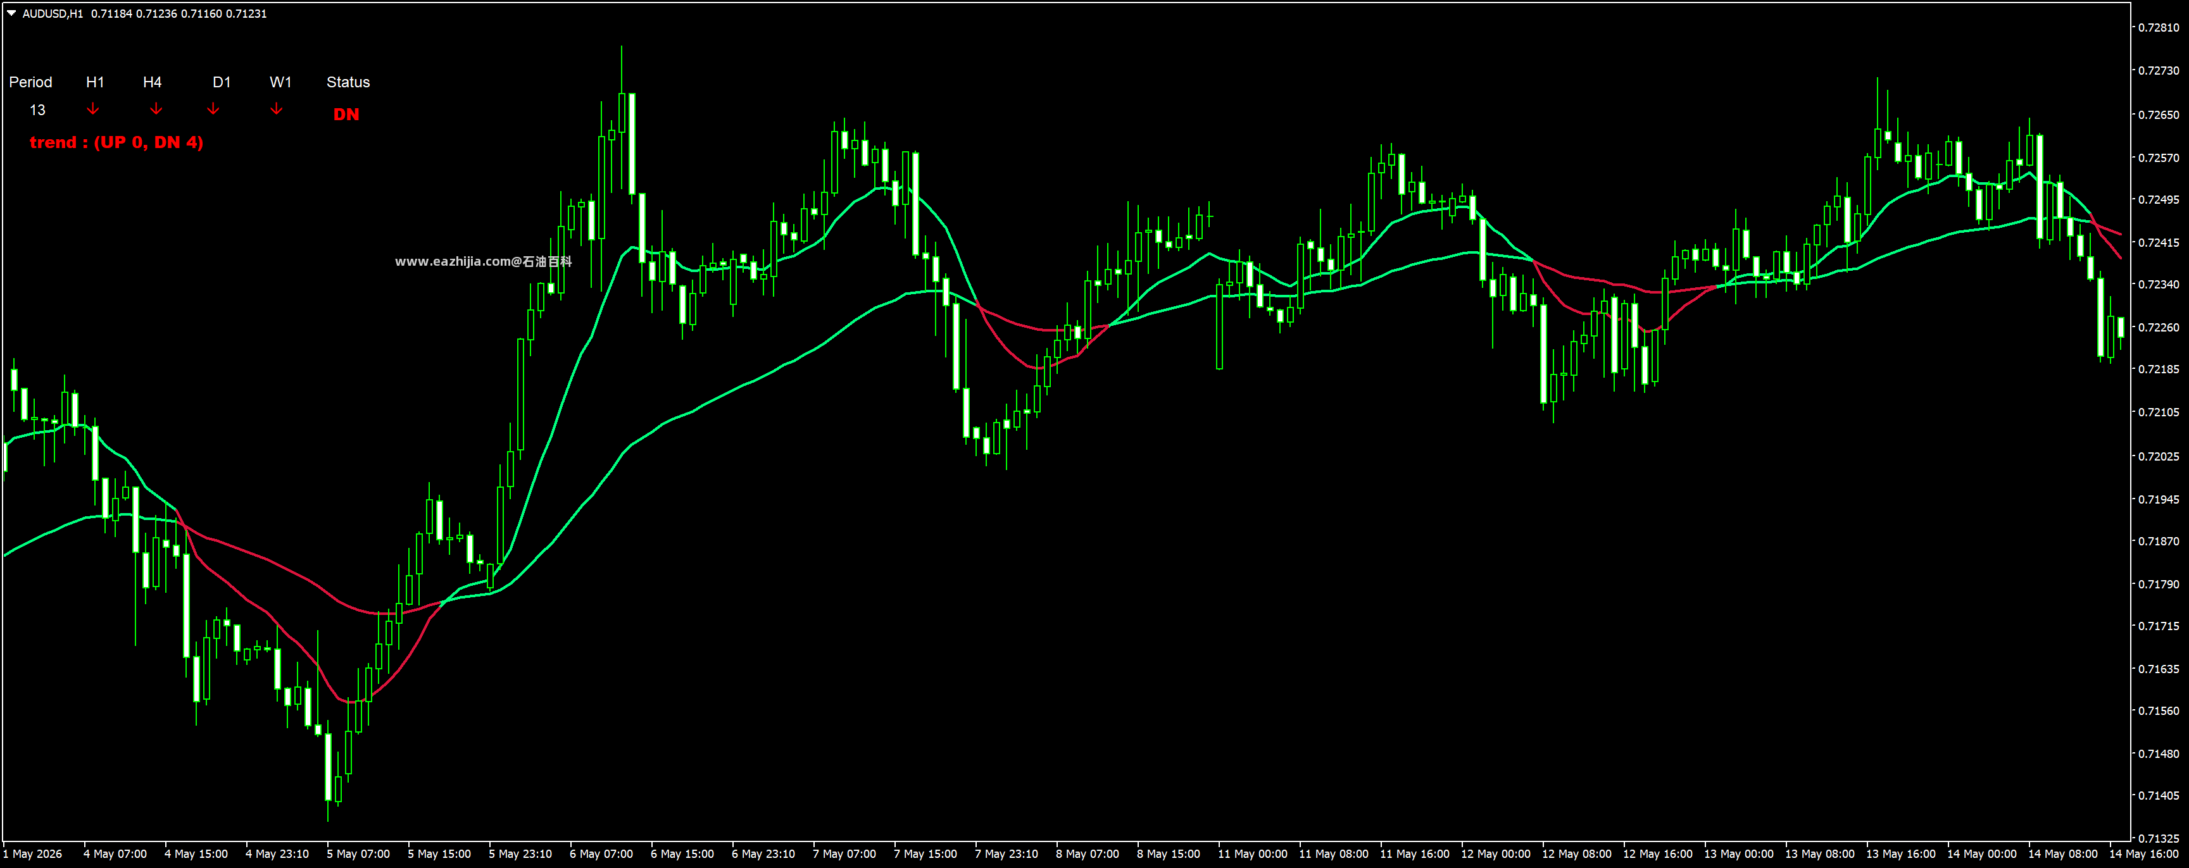The height and width of the screenshot is (868, 2189).
Task: Click the 8 May 07:00 time label
Action: click(x=1088, y=855)
